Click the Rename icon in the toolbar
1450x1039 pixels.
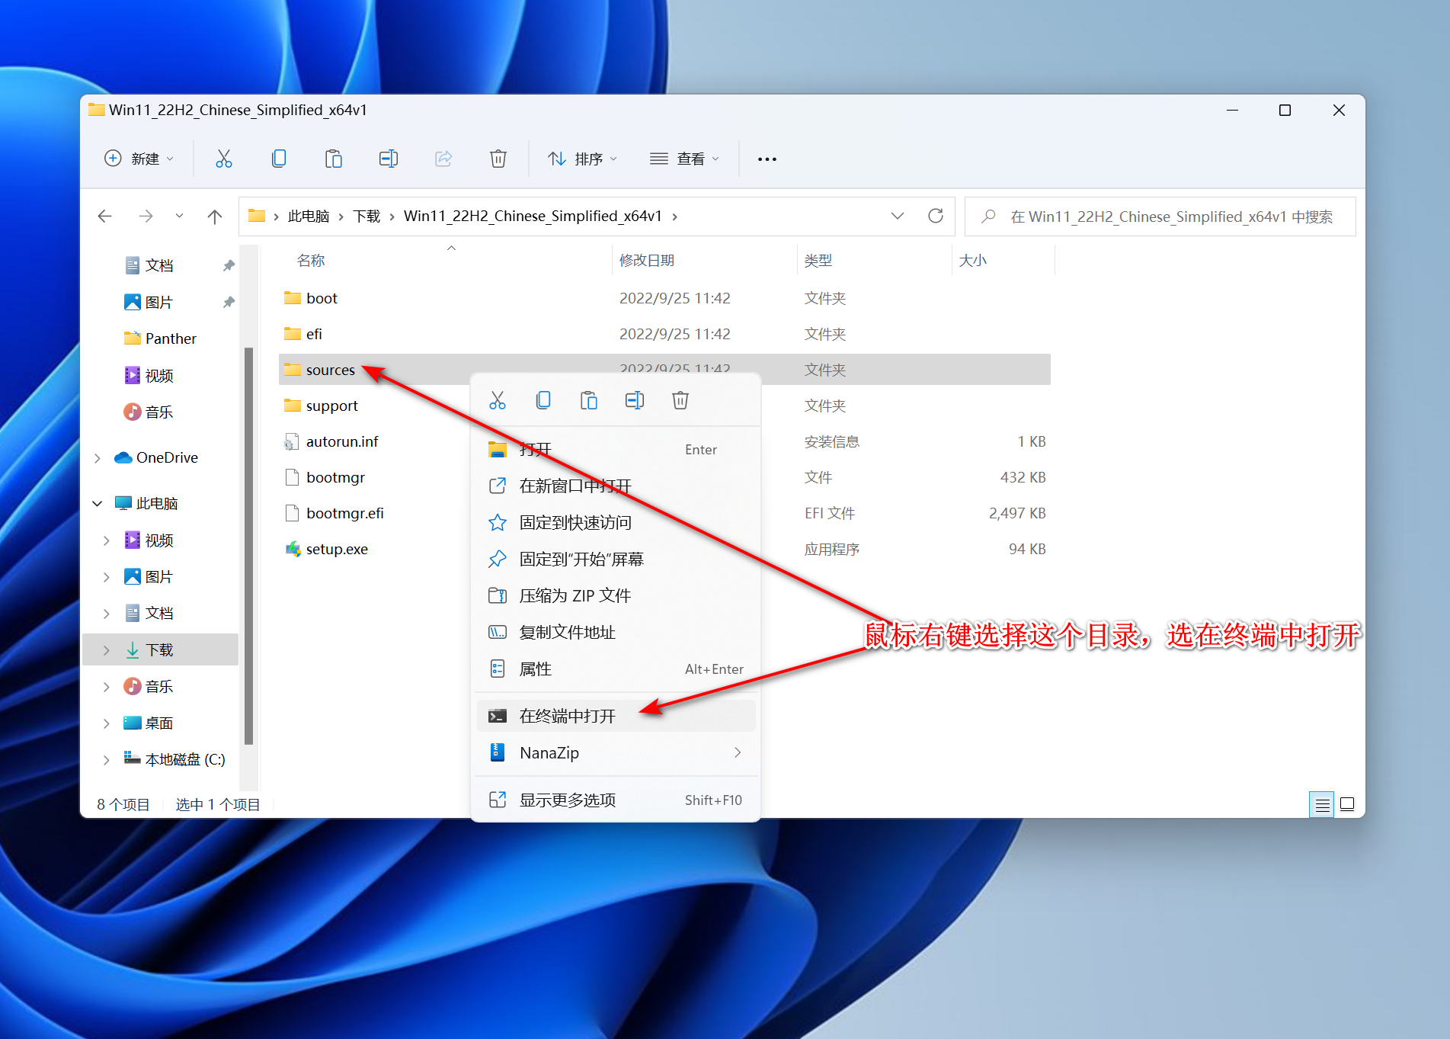click(389, 159)
